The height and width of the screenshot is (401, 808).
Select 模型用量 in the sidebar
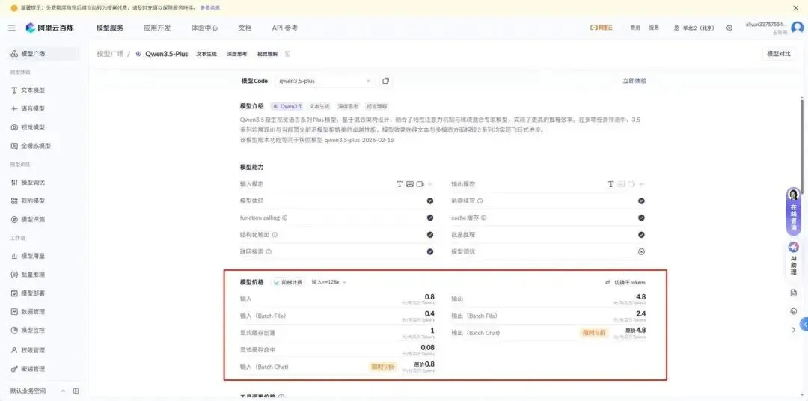[44, 256]
